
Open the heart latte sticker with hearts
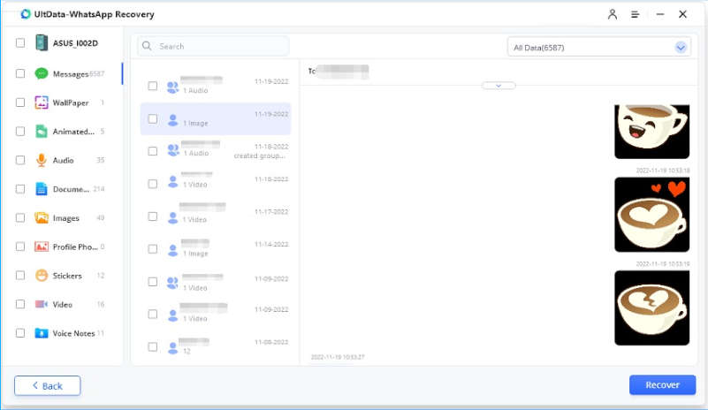[x=651, y=215]
